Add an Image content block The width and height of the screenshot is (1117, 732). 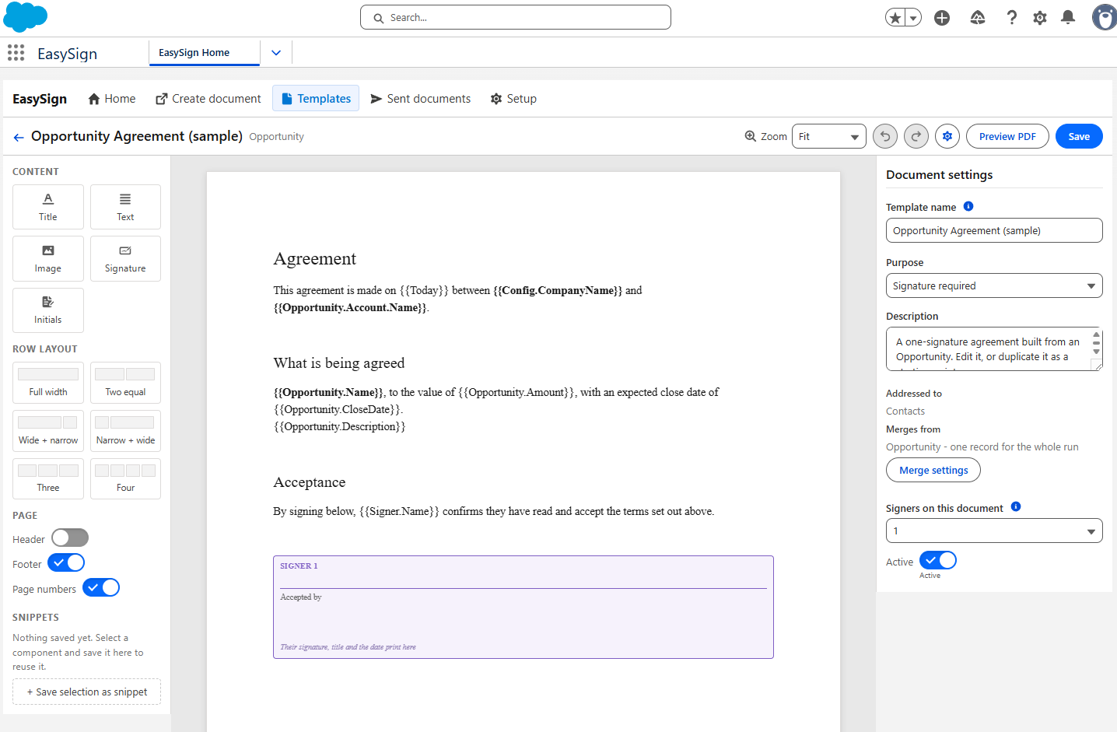48,258
